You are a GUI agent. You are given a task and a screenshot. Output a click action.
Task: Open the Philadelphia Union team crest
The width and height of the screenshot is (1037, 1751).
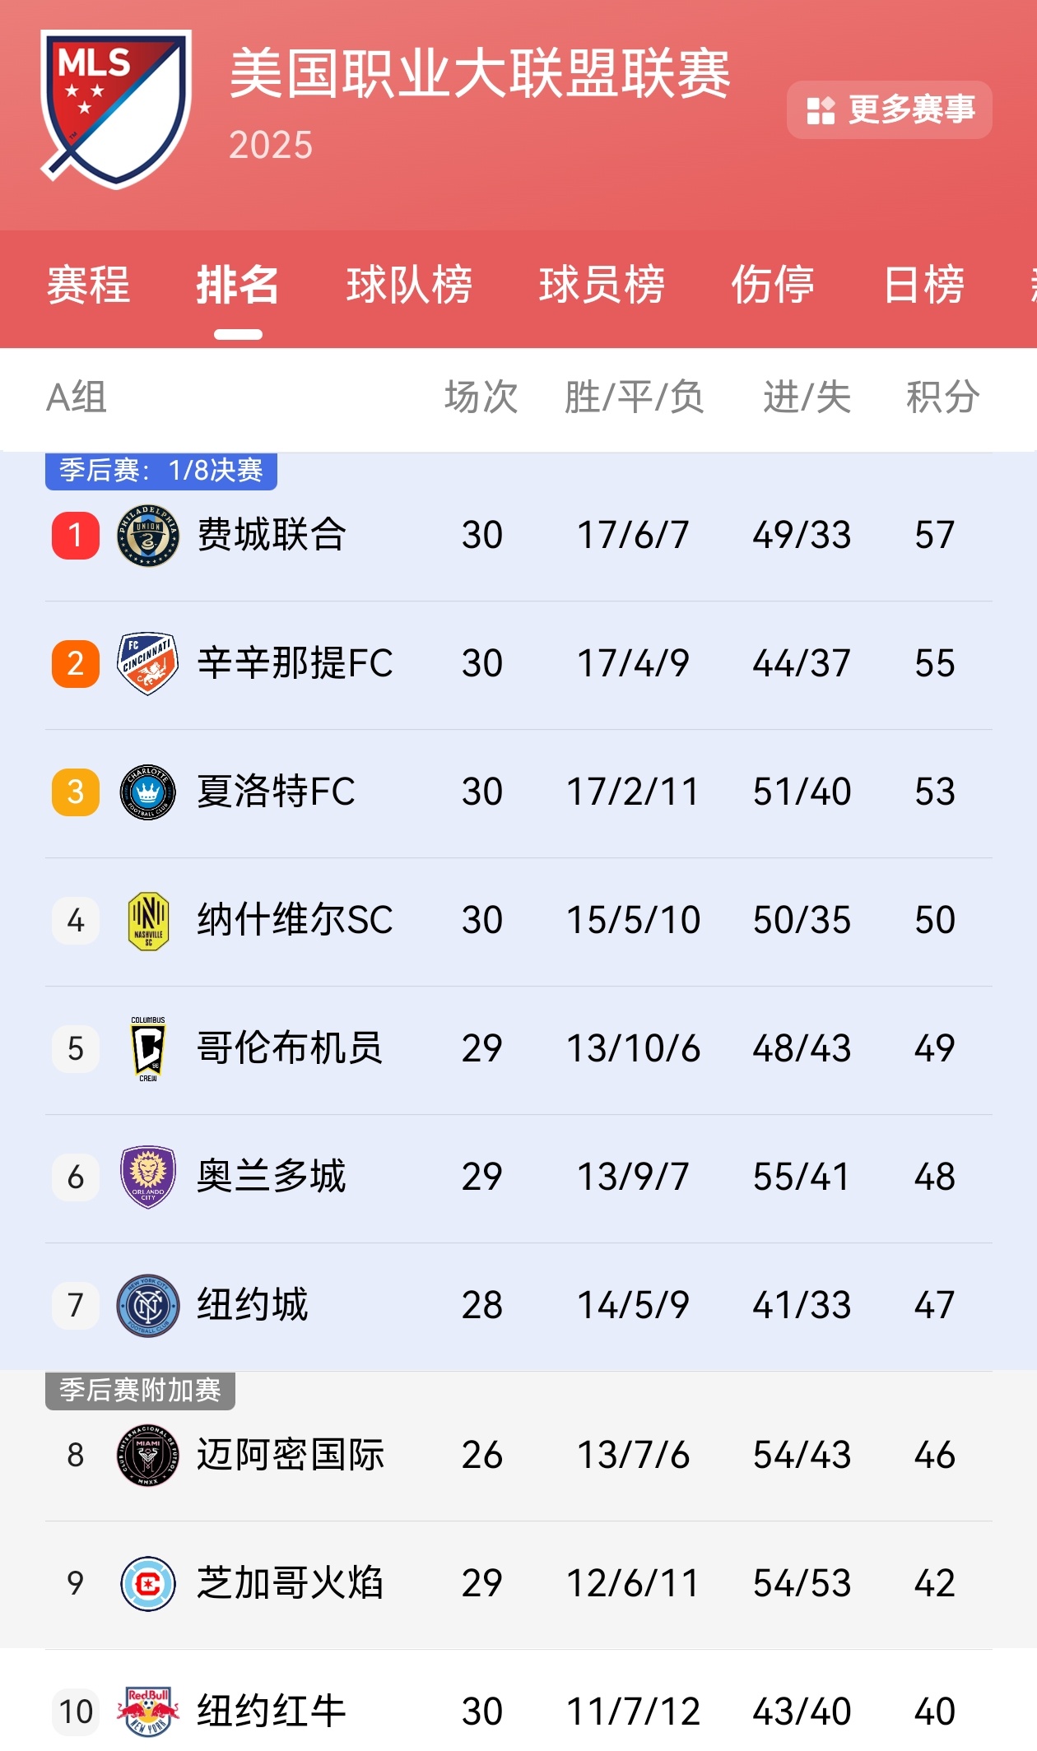[148, 536]
